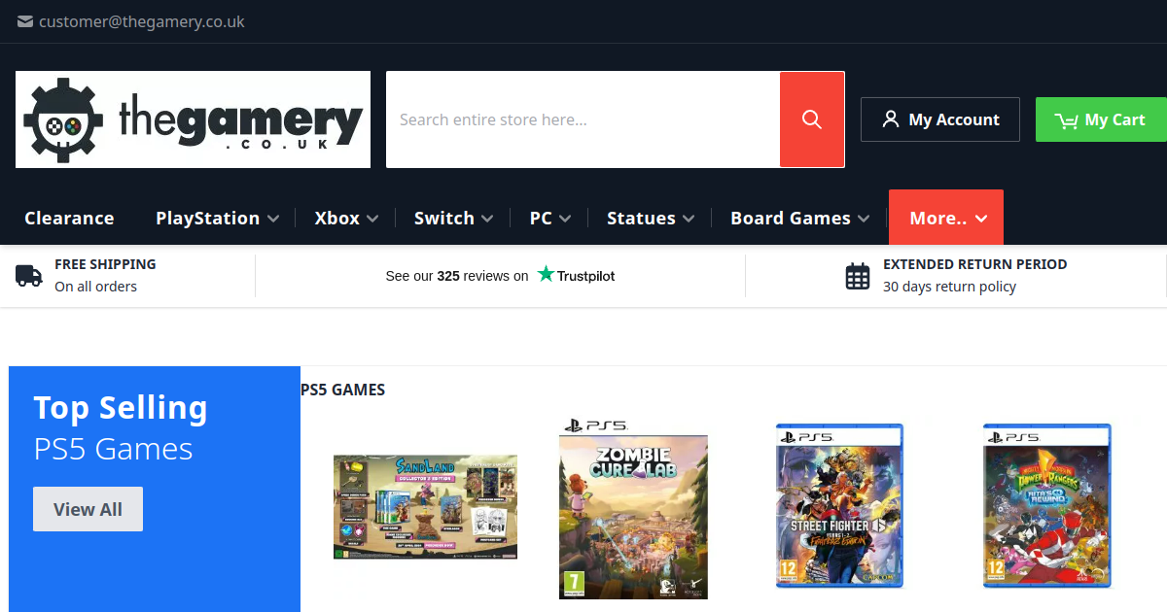The width and height of the screenshot is (1167, 612).
Task: Click View All PS5 games button
Action: [x=88, y=509]
